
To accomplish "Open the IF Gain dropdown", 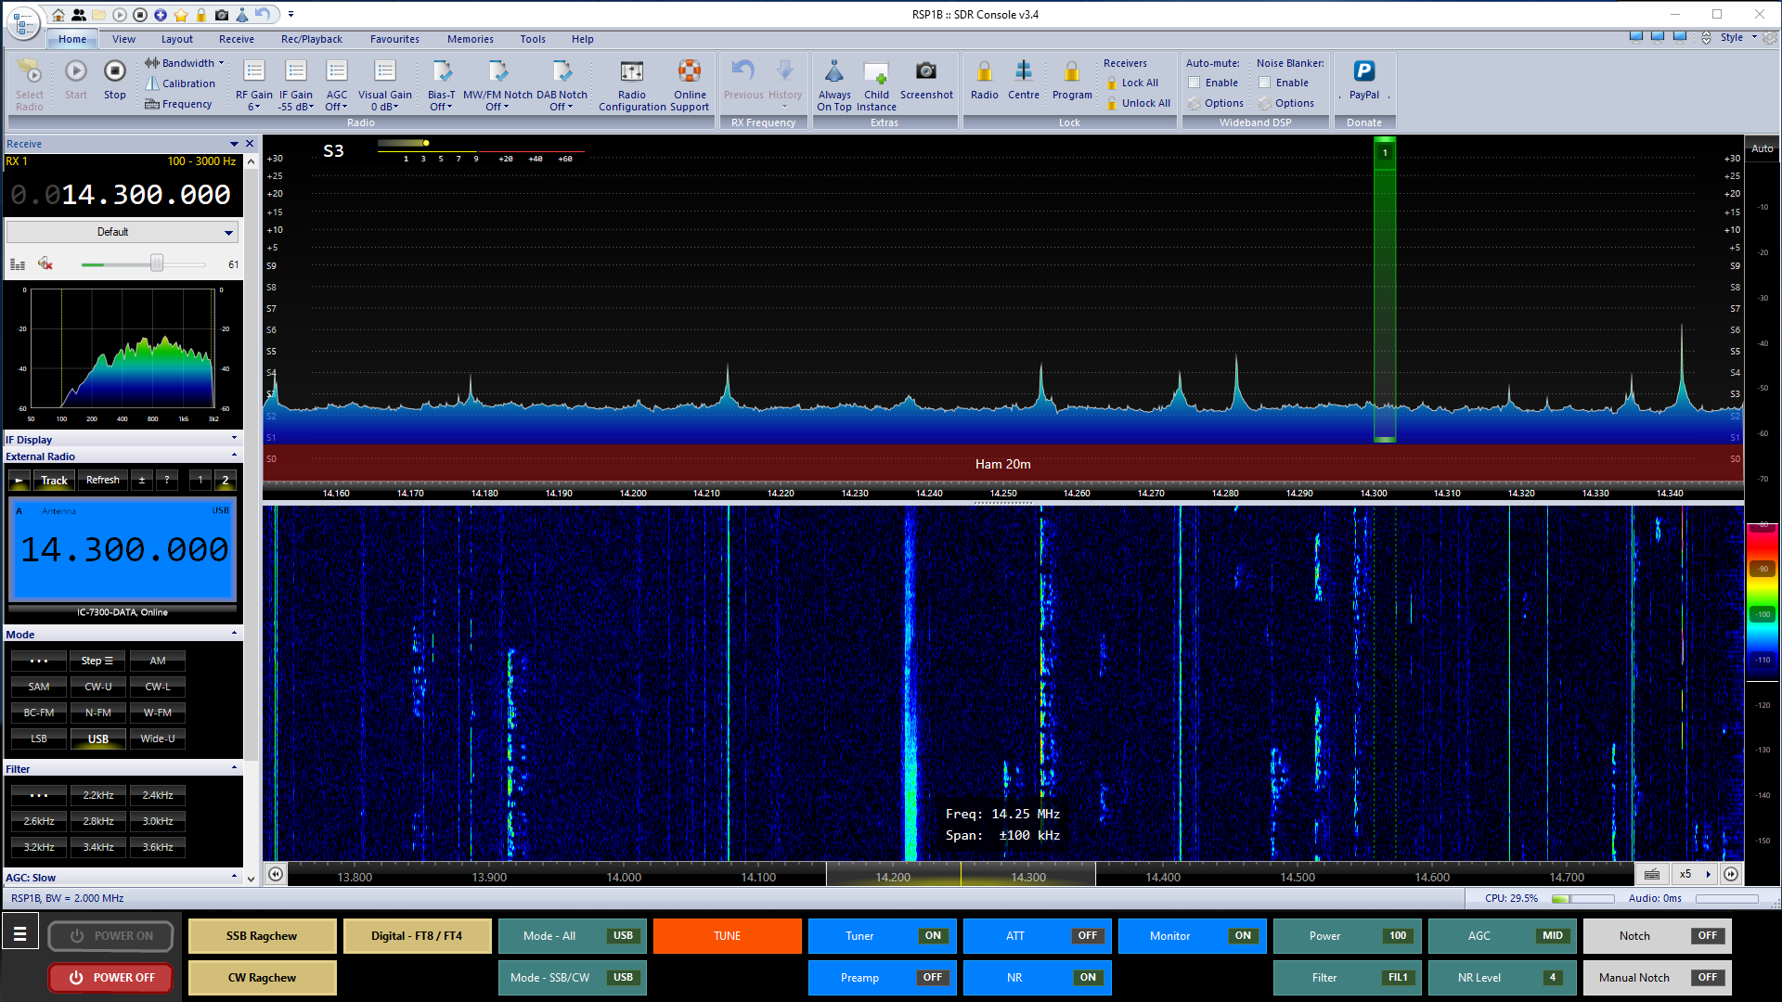I will (296, 85).
